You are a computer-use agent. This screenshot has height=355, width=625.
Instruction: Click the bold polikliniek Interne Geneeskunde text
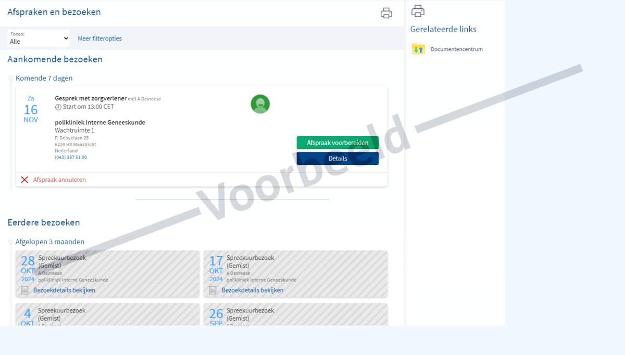(x=100, y=123)
